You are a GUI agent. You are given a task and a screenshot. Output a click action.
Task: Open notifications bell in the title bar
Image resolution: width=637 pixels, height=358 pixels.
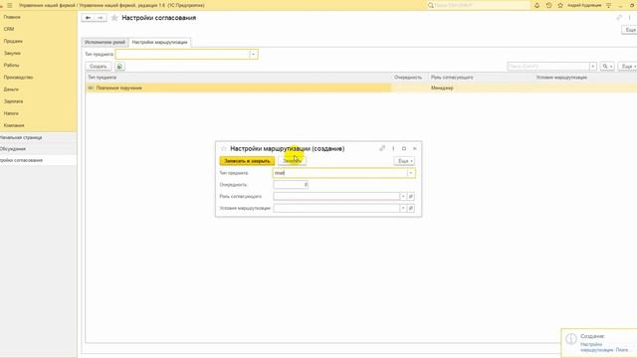tap(537, 5)
